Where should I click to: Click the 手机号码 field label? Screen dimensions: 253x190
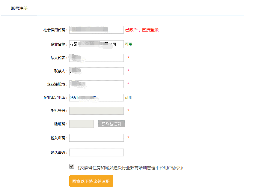[59, 111]
